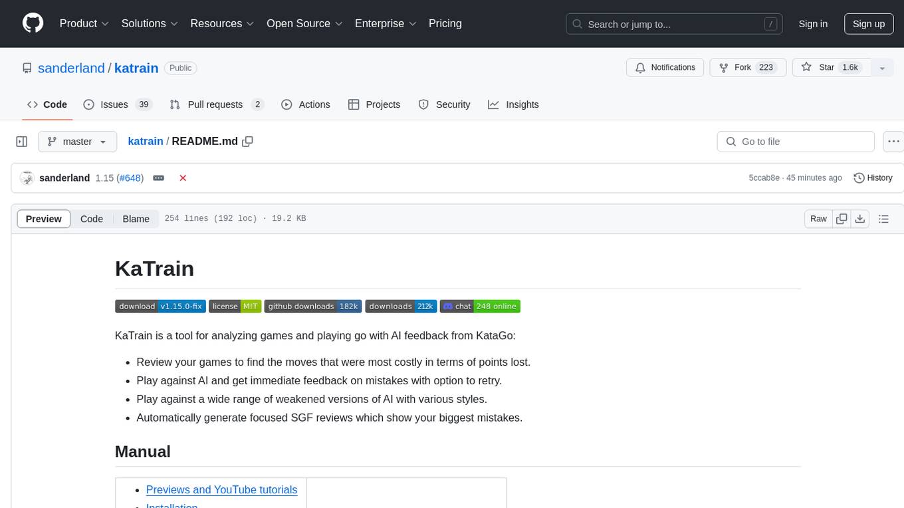The image size is (904, 508).
Task: Open star lists dropdown arrow
Action: [x=882, y=68]
